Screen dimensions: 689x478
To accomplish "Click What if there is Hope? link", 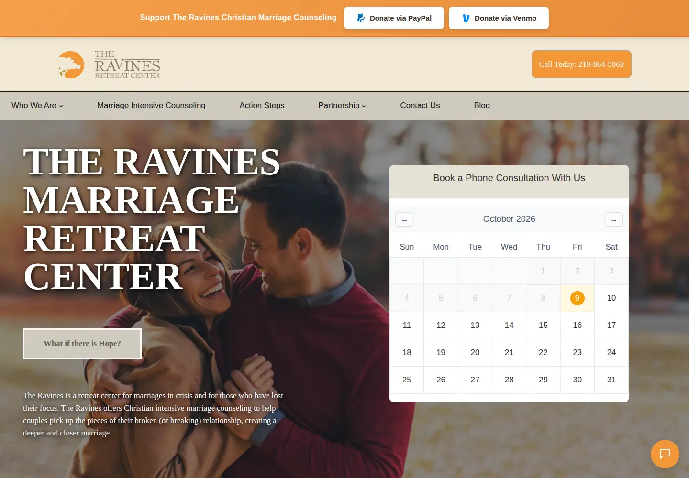I will [x=82, y=344].
